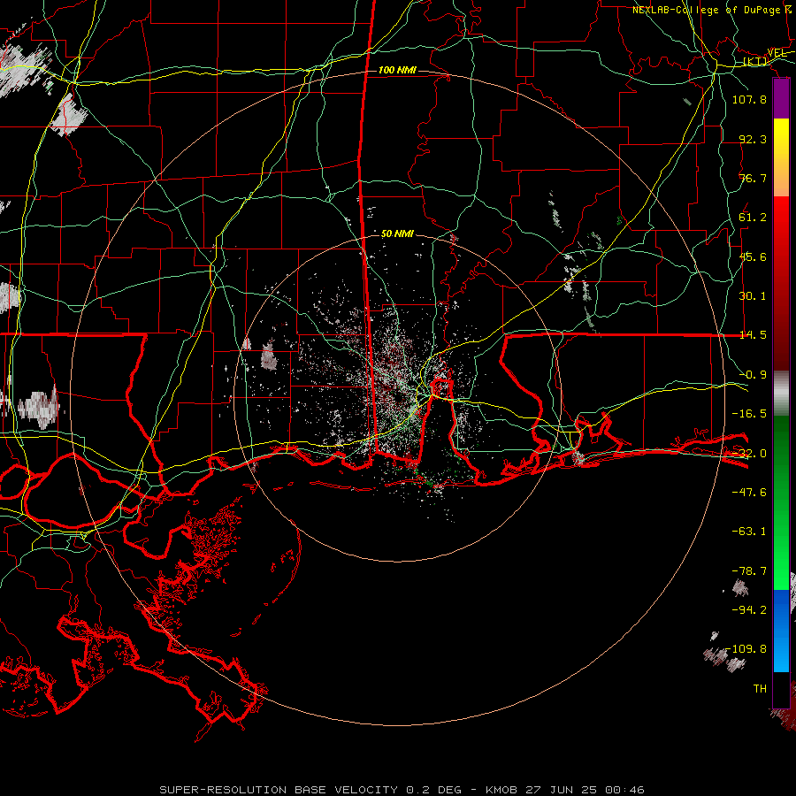Screen dimensions: 796x796
Task: Pick the light cyan color bar segment
Action: coord(781,657)
